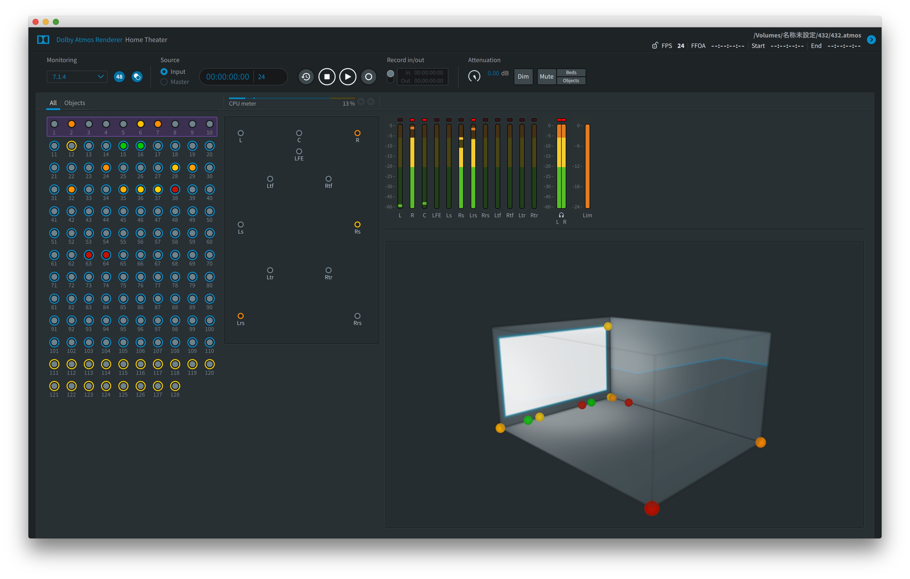Viewport: 910px width, 579px height.
Task: Select orange object 24
Action: pyautogui.click(x=106, y=168)
